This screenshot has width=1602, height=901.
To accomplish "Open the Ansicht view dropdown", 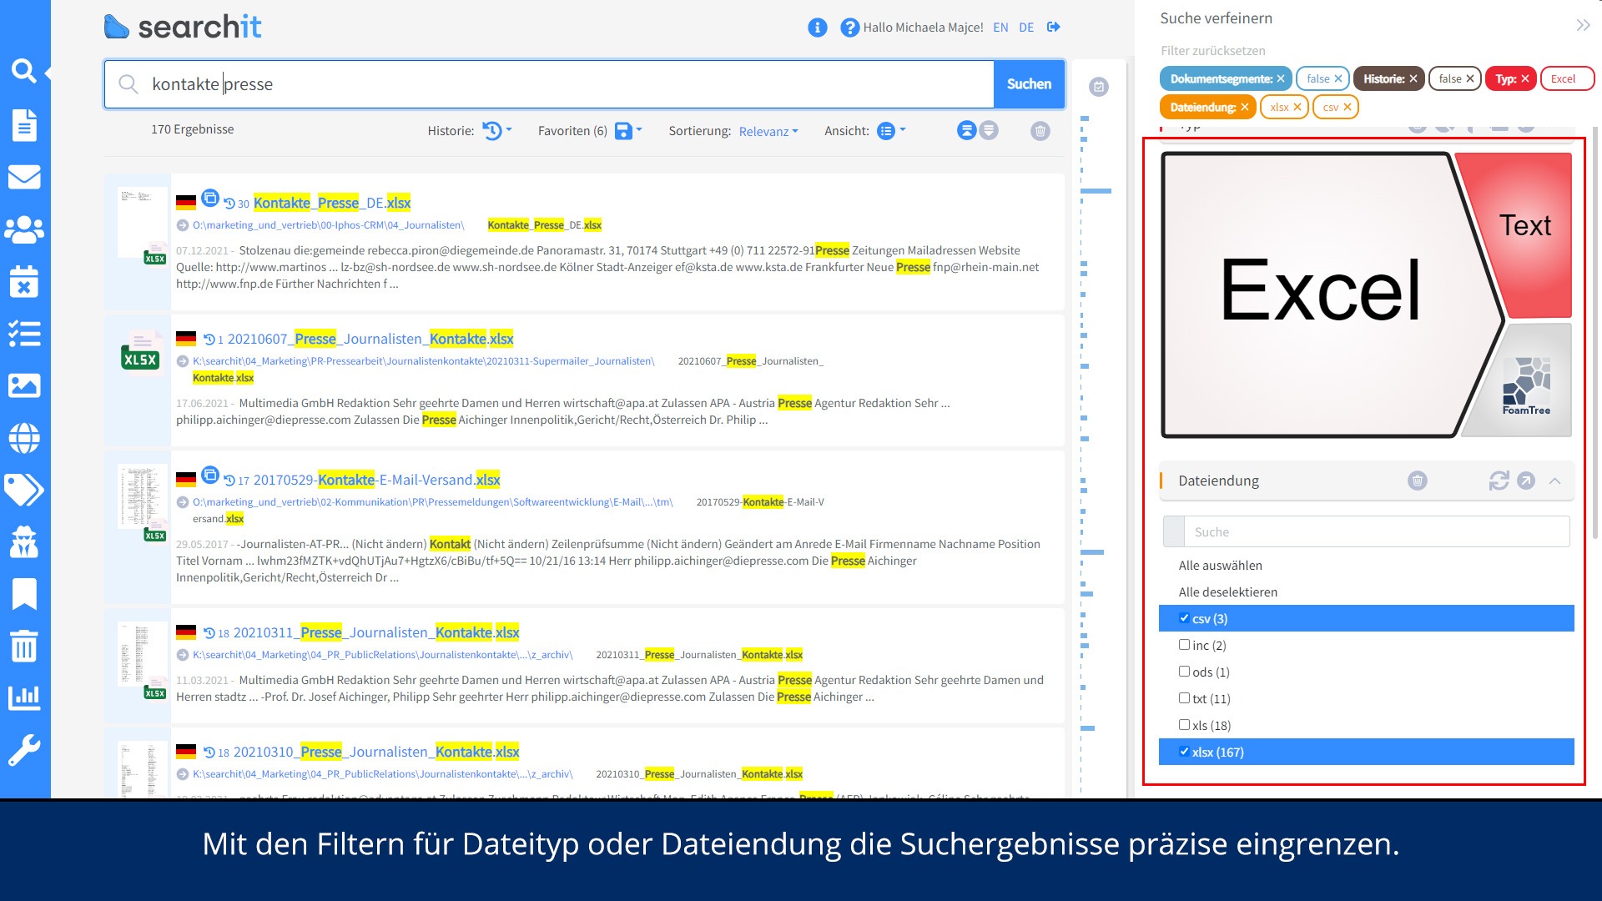I will [x=892, y=131].
